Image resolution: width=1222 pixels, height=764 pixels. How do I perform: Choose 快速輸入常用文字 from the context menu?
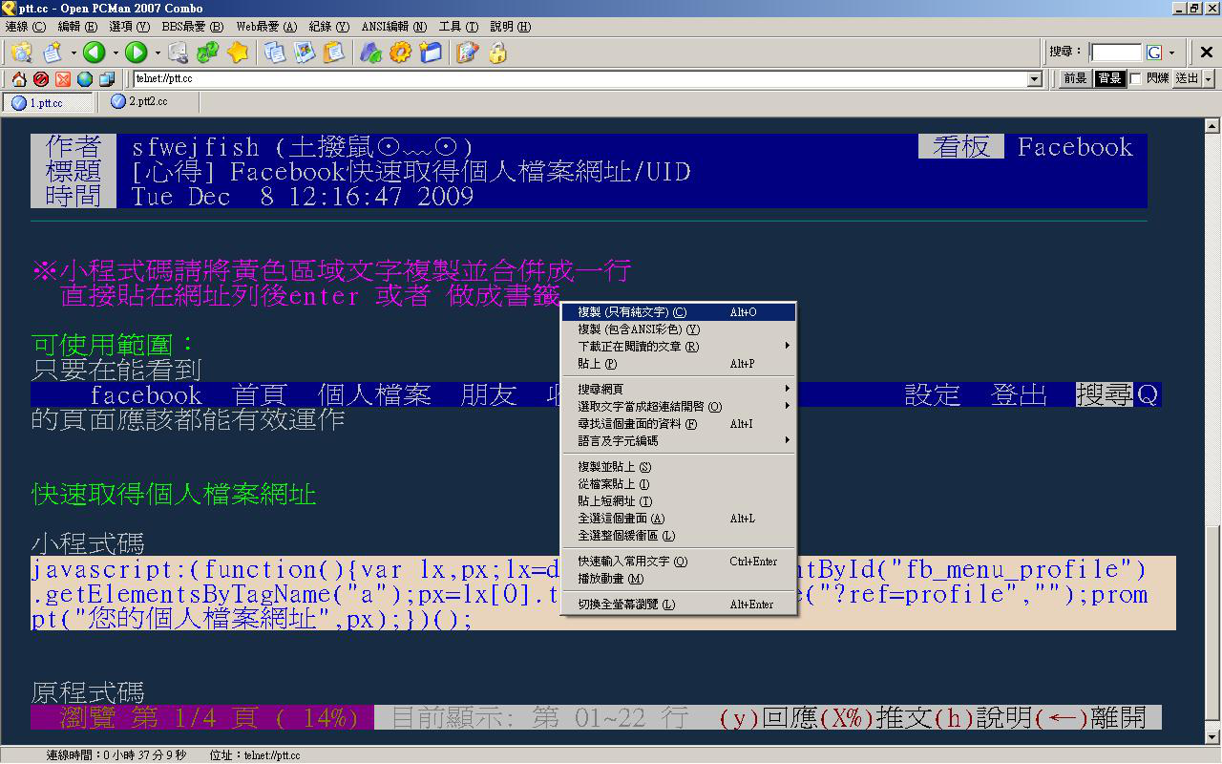tap(679, 562)
